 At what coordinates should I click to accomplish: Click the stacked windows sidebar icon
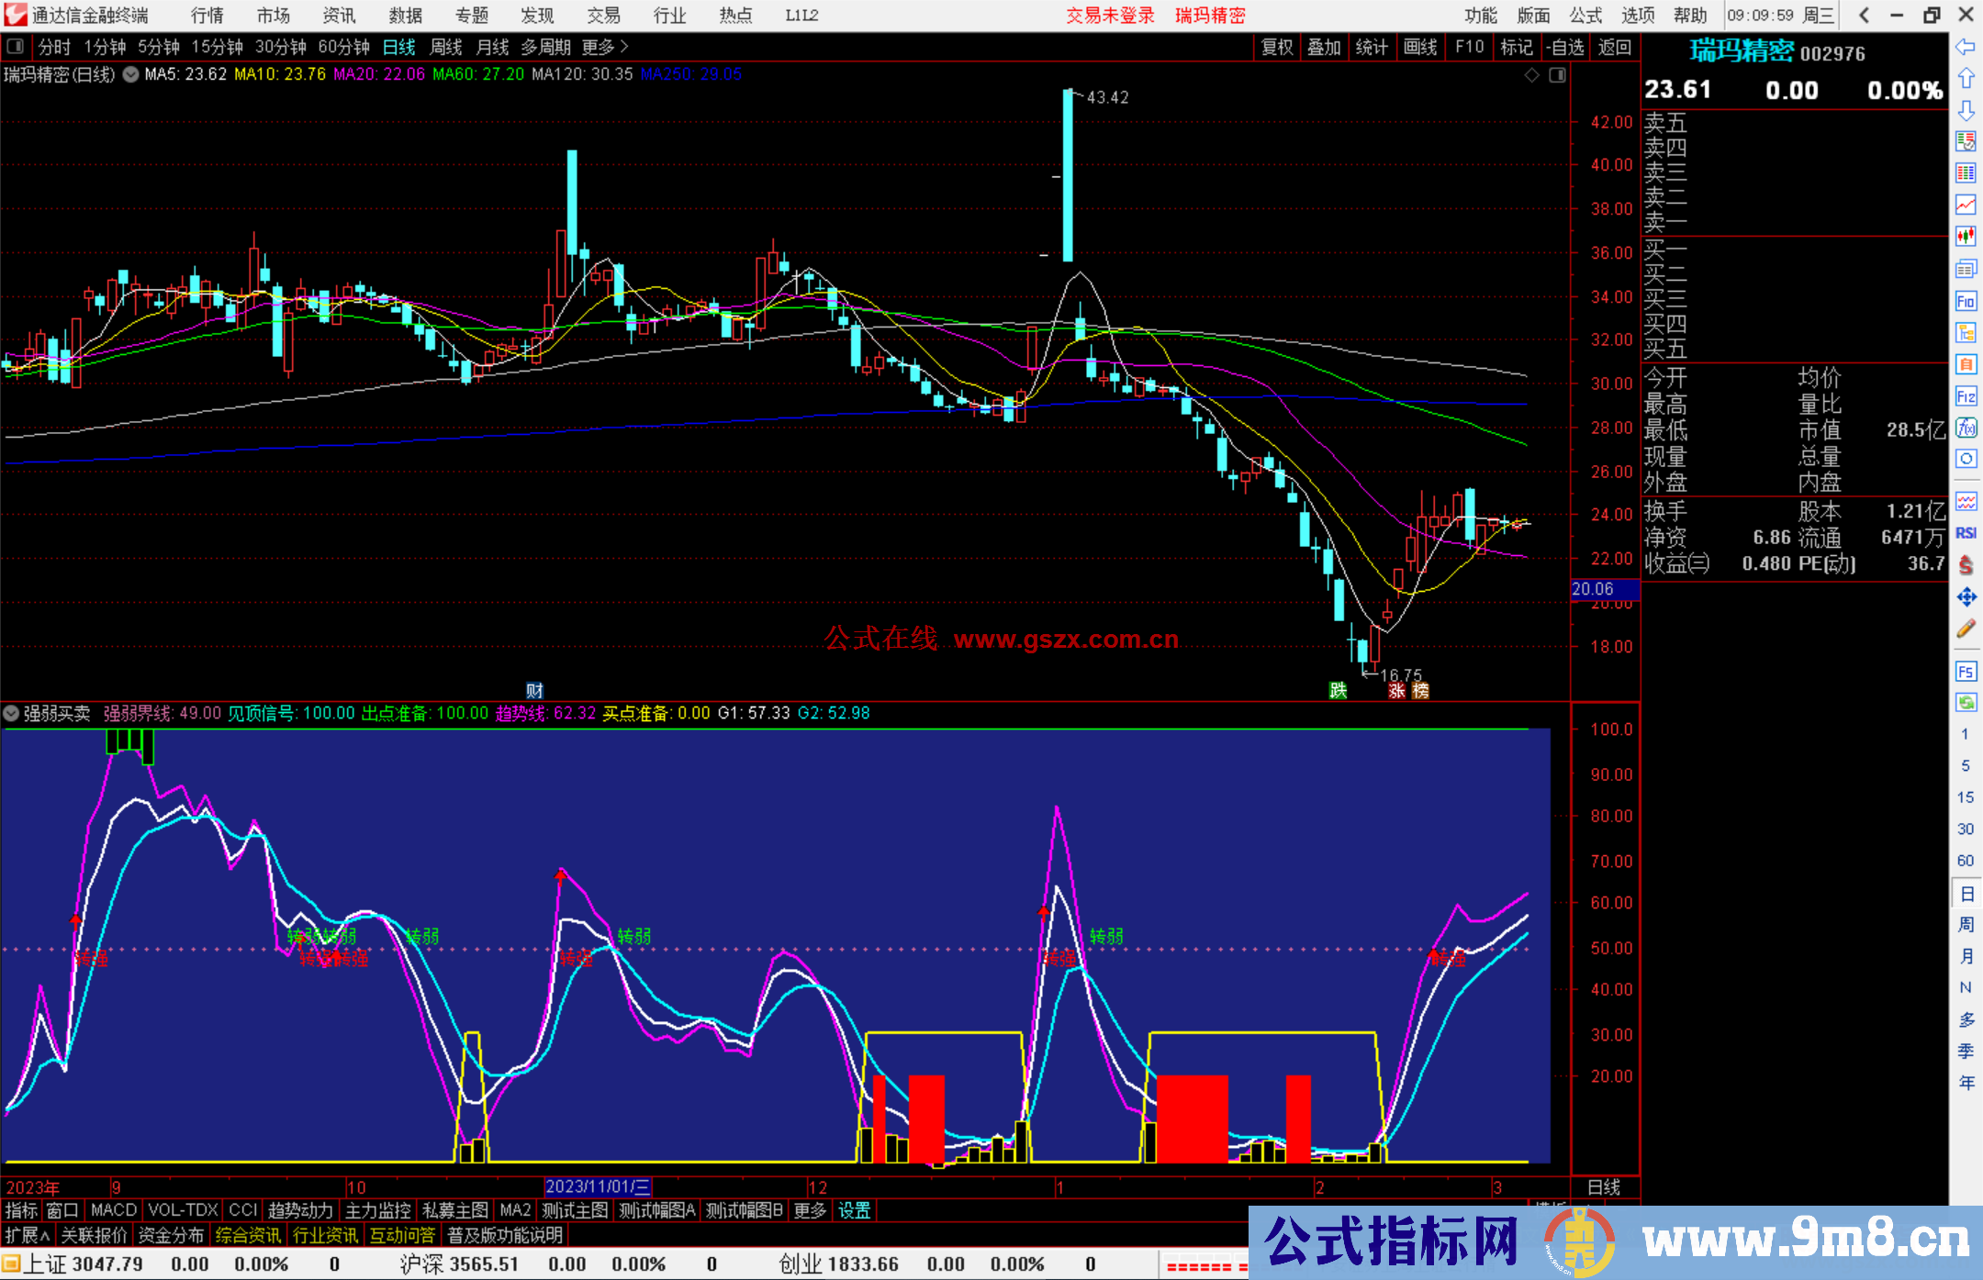coord(1966,269)
